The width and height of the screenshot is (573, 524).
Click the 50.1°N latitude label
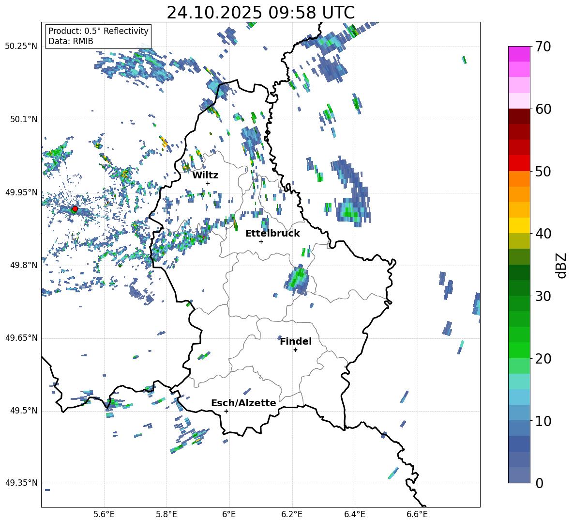click(24, 119)
